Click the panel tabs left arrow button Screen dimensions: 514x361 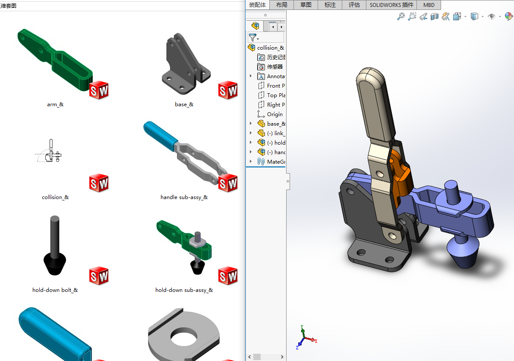pyautogui.click(x=273, y=27)
